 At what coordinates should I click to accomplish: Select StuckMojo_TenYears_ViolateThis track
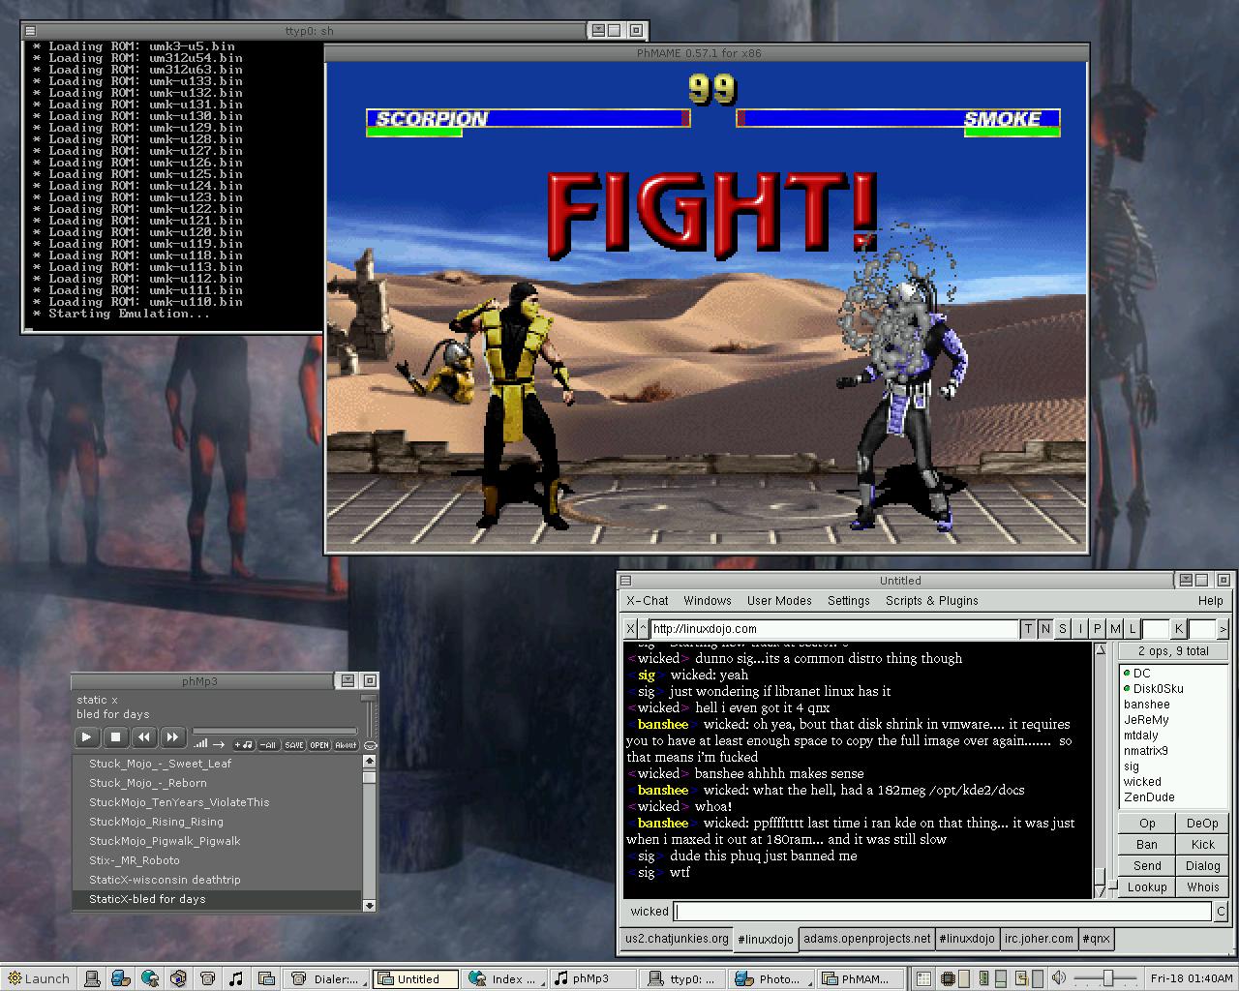click(x=217, y=802)
